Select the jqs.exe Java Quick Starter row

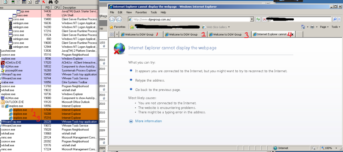[x=49, y=11]
